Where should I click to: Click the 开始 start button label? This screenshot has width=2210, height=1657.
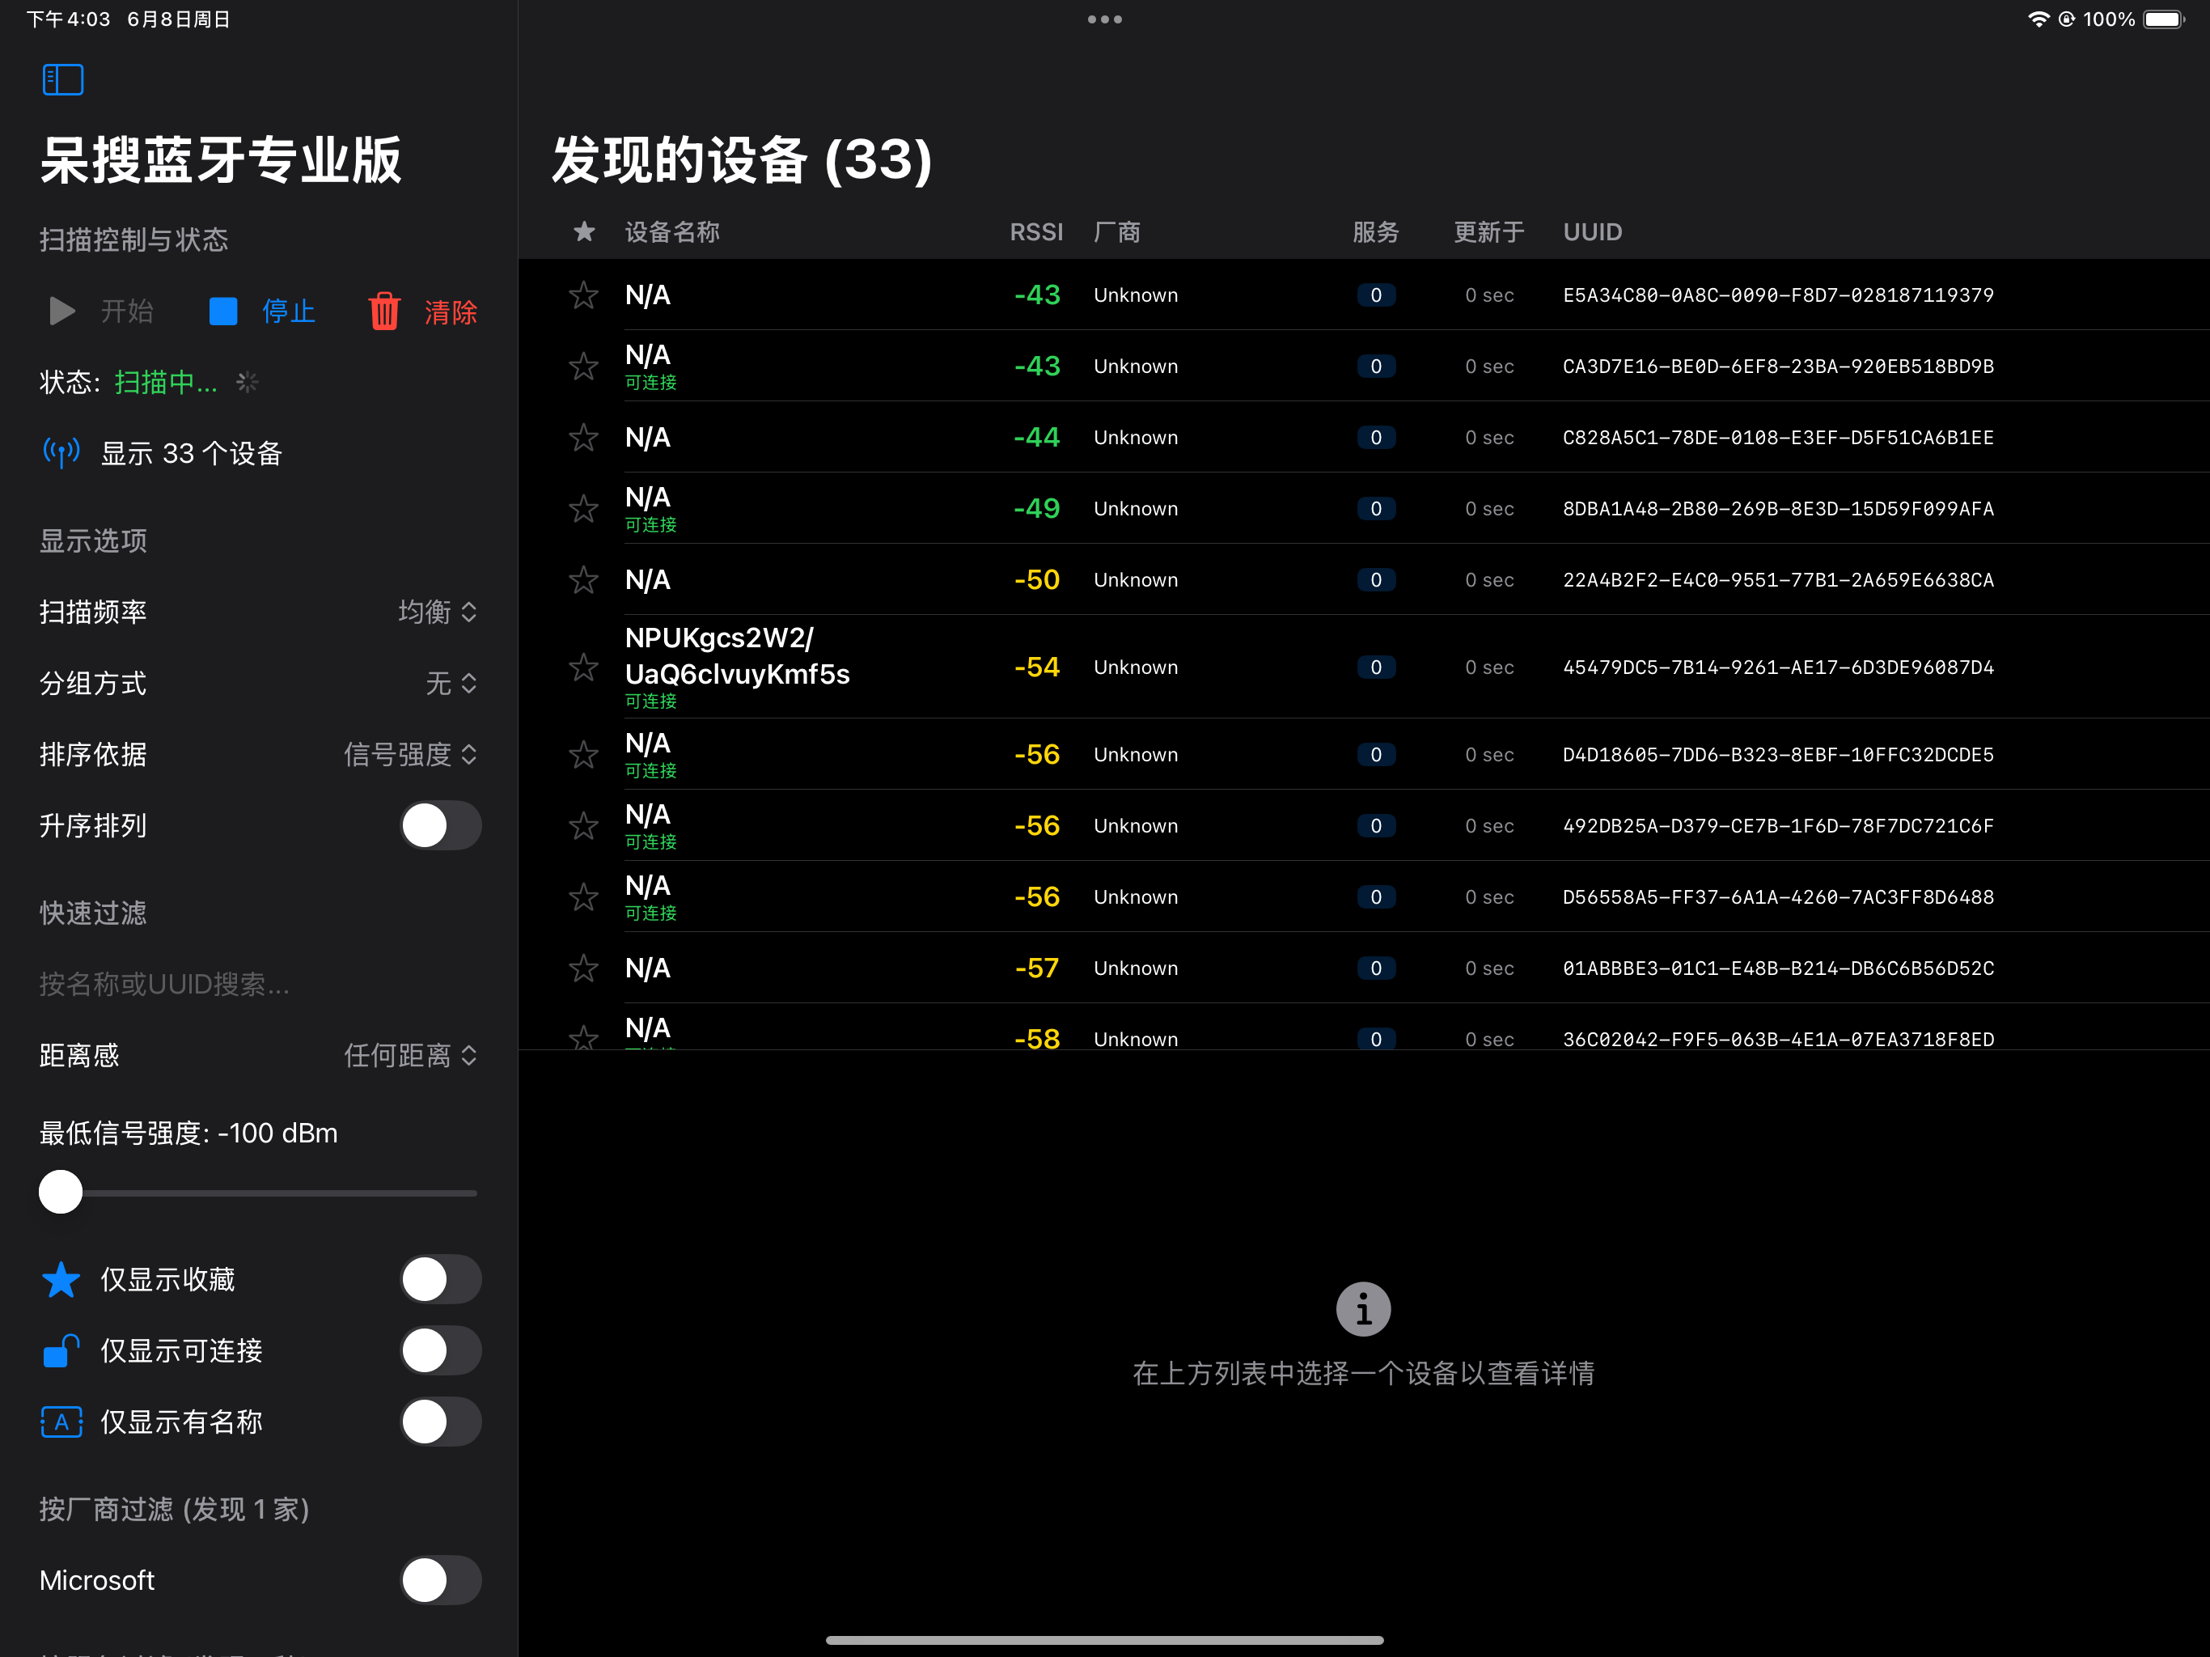tap(127, 311)
